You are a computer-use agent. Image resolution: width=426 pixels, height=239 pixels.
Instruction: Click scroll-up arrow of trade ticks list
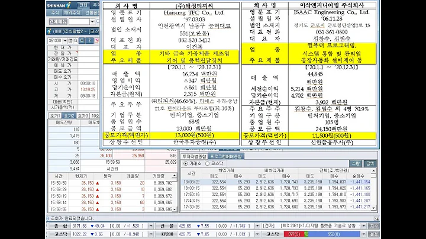[175, 176]
